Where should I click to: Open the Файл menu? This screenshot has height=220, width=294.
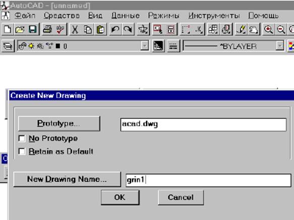(25, 16)
